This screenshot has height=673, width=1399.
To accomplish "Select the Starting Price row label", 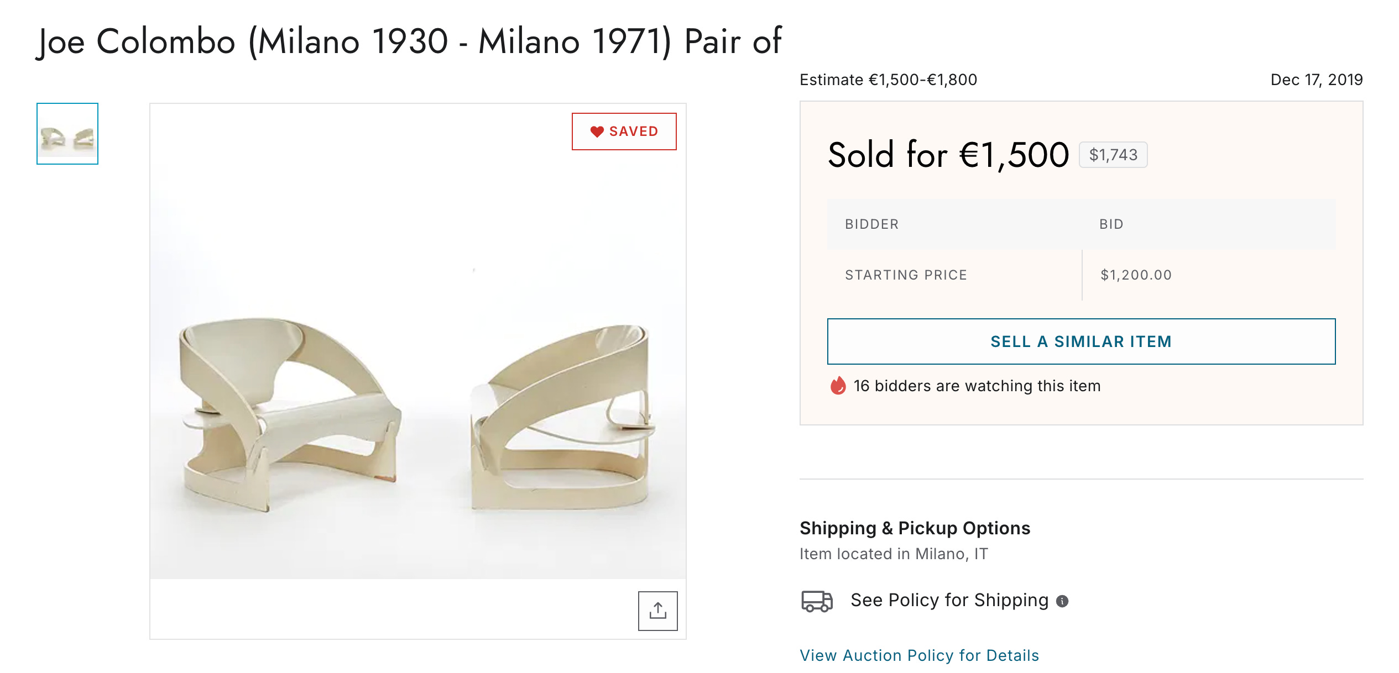I will click(906, 275).
